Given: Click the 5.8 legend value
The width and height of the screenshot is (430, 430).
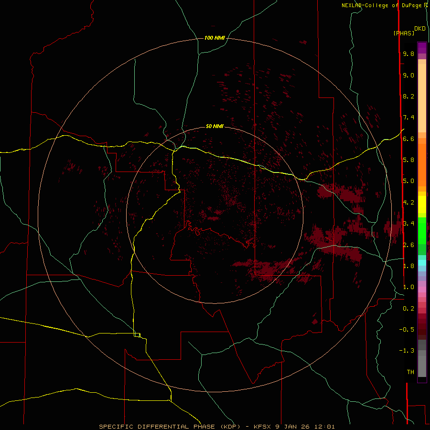Looking at the screenshot, I should tap(408, 160).
